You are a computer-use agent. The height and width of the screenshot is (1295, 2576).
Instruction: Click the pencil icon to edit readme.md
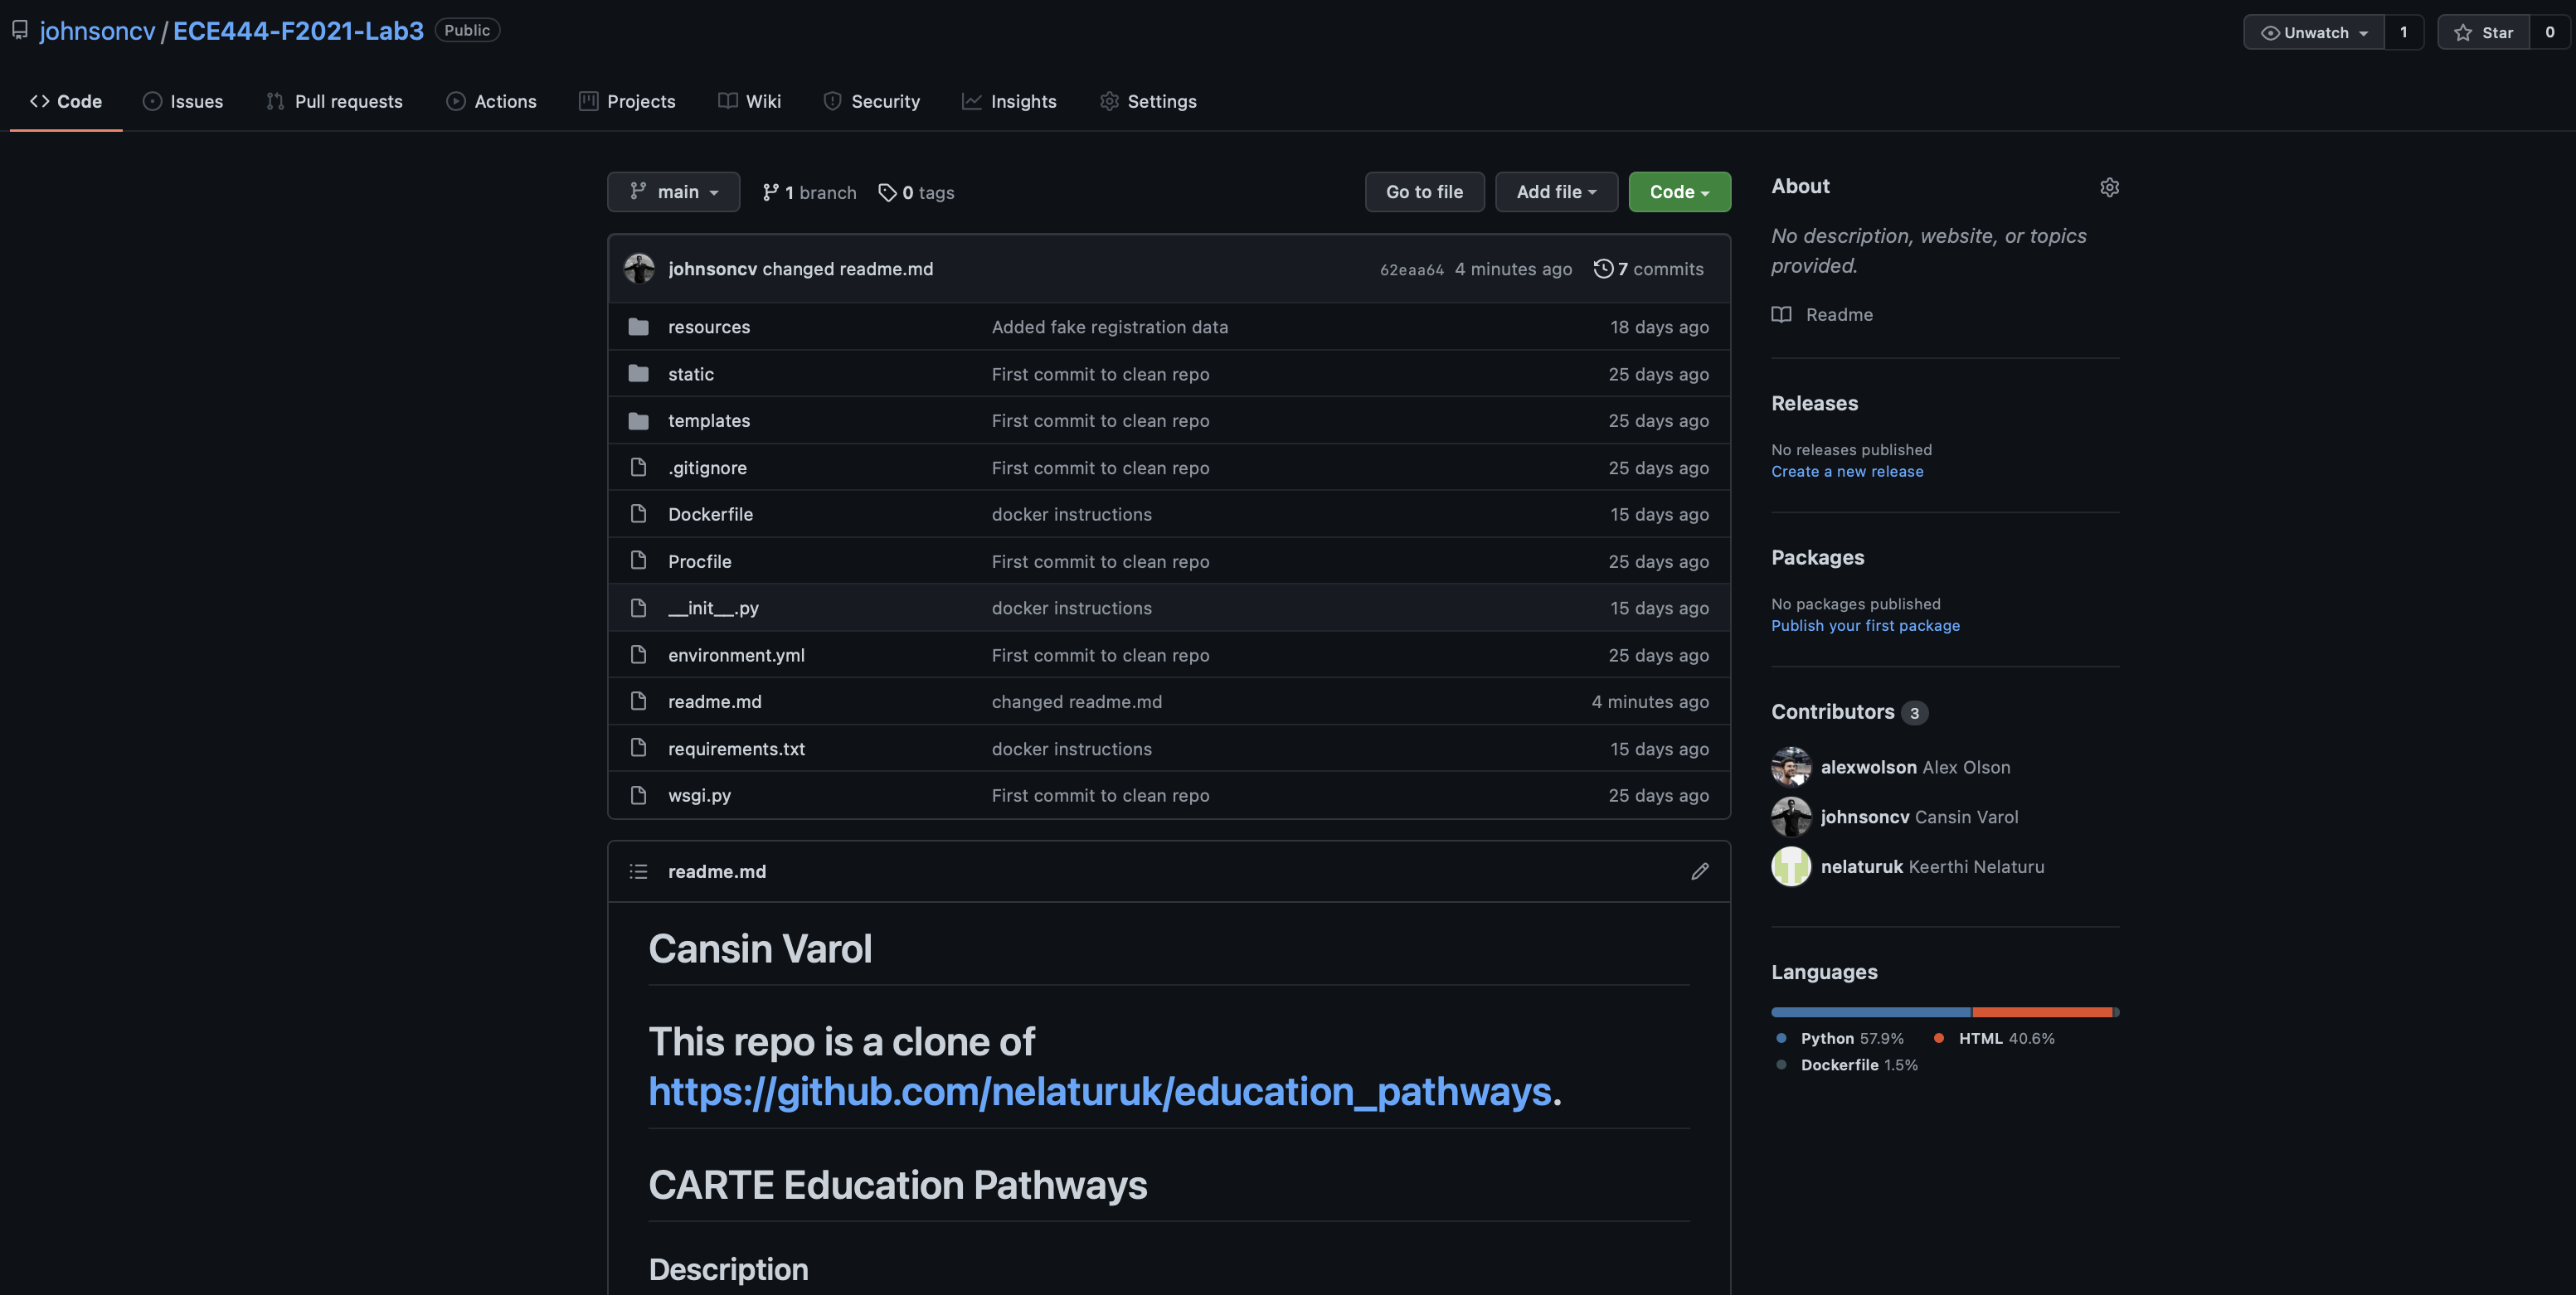click(x=1700, y=871)
